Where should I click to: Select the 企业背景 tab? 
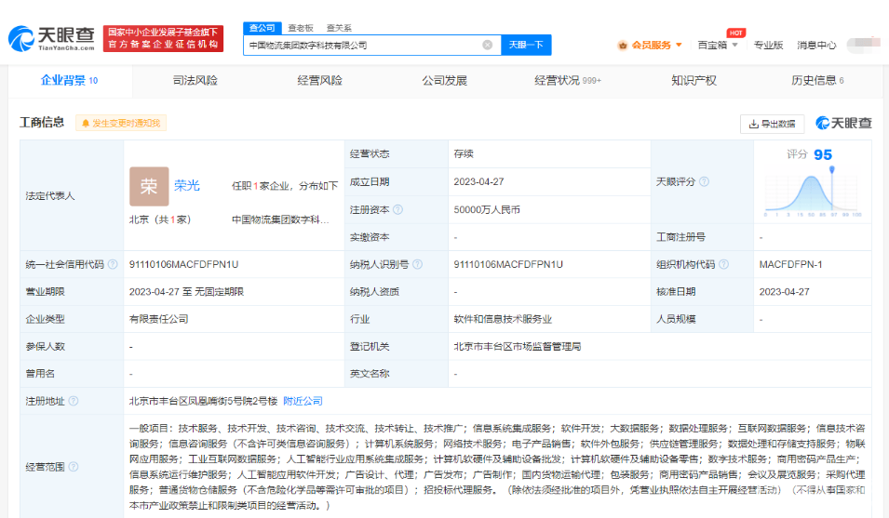click(x=70, y=80)
